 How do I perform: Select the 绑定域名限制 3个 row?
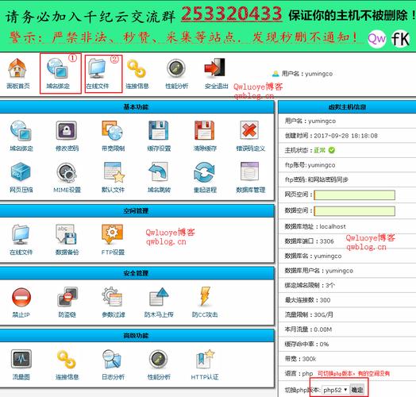point(347,285)
